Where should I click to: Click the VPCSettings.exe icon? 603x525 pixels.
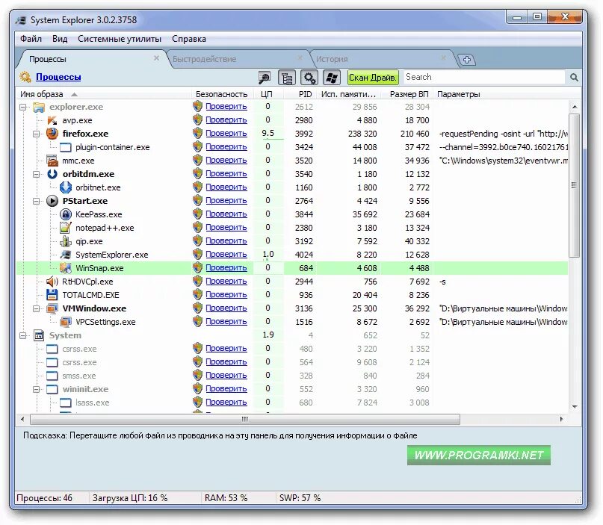[65, 322]
